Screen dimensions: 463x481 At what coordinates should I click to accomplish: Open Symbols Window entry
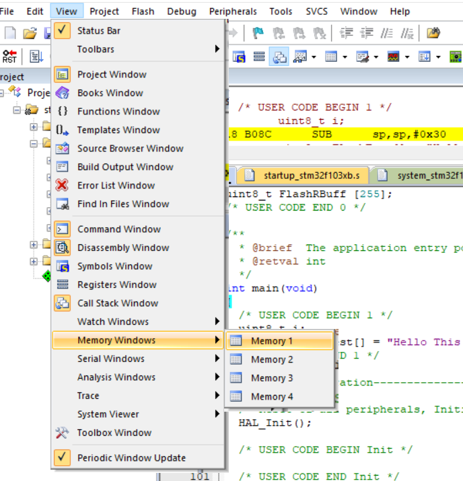pyautogui.click(x=138, y=266)
